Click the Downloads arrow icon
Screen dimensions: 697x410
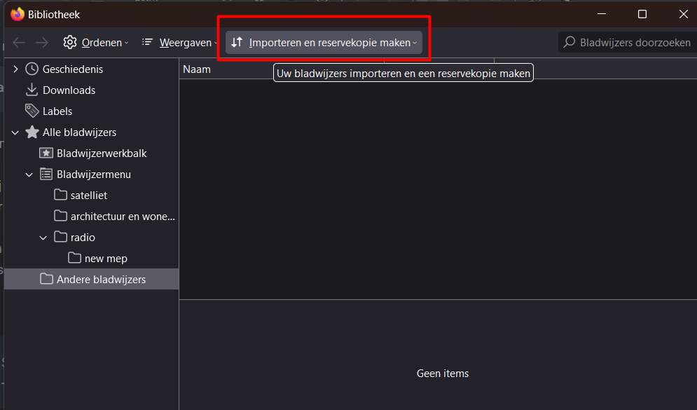32,90
